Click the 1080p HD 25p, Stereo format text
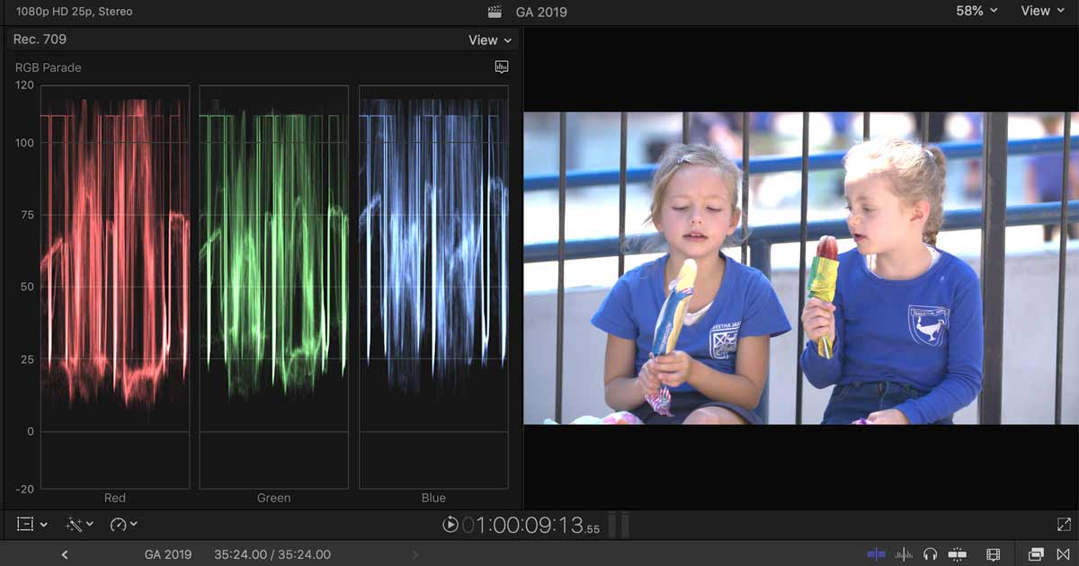Screen dimensions: 1079x566 point(75,12)
